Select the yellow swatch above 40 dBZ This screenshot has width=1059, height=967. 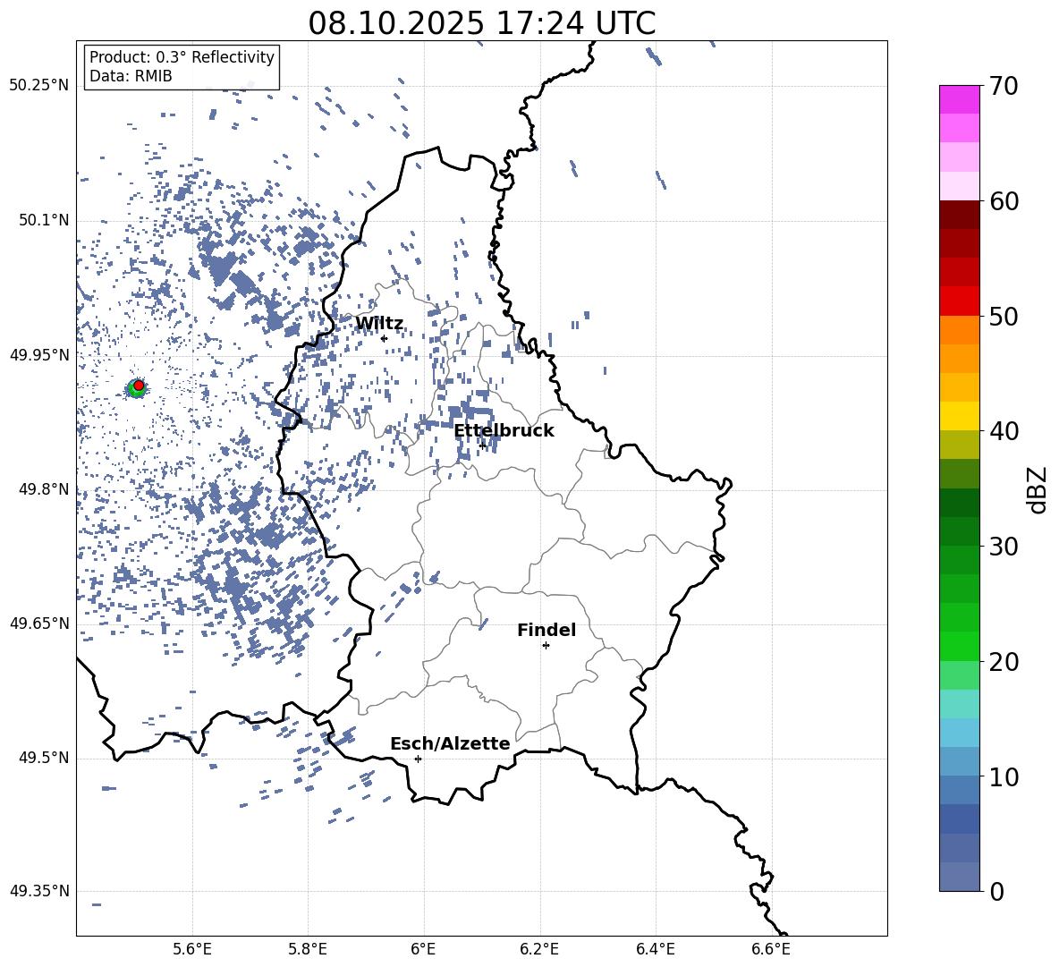point(959,416)
